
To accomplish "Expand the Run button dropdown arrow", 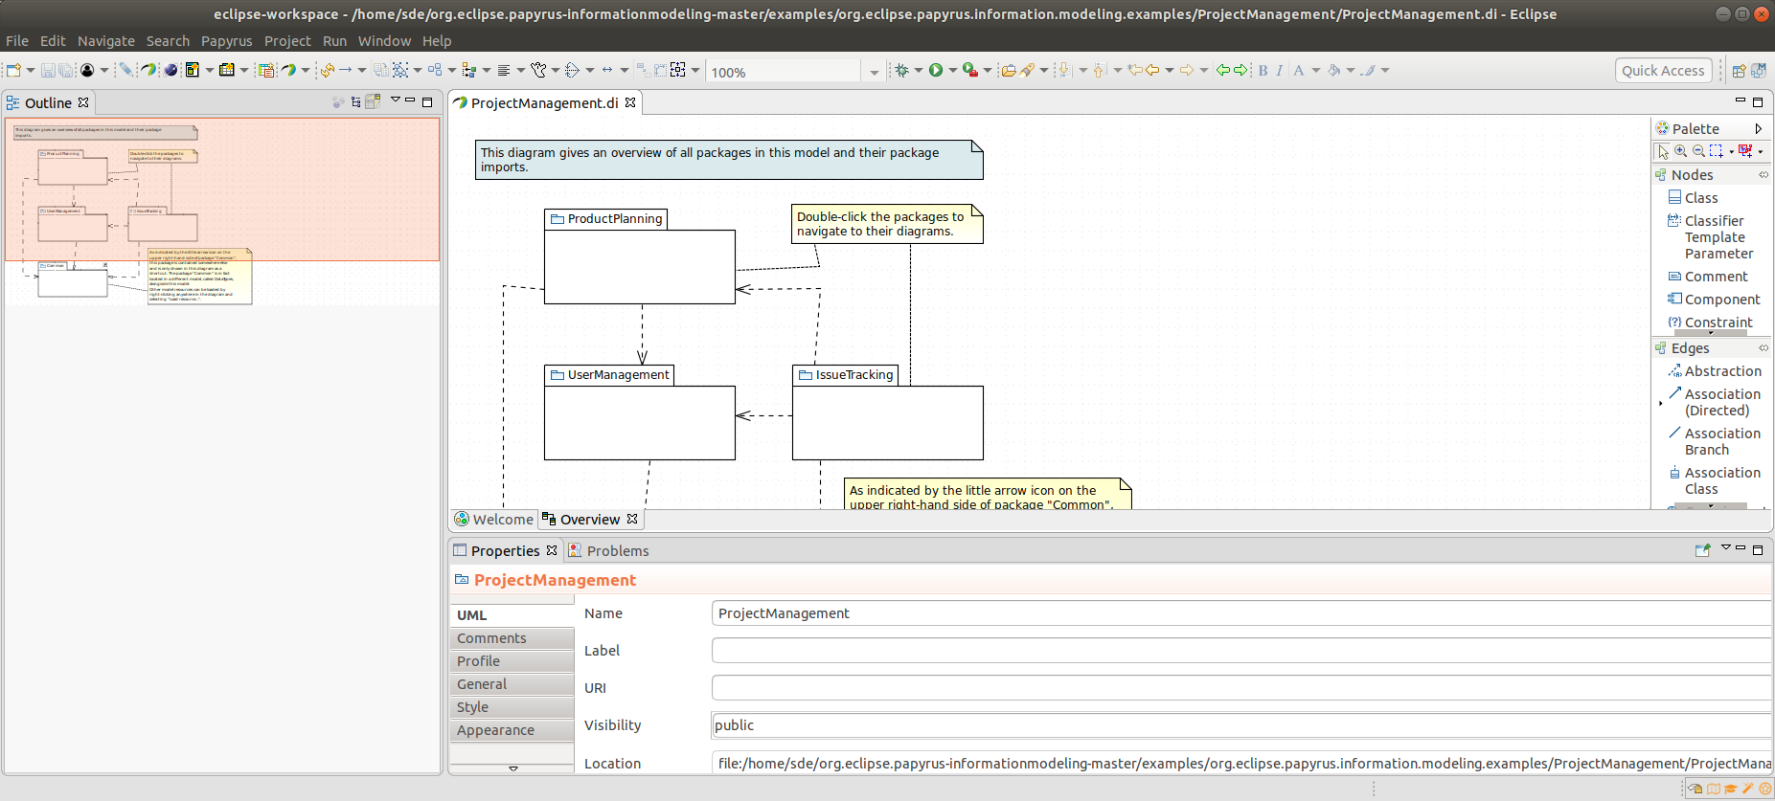I will (x=952, y=70).
